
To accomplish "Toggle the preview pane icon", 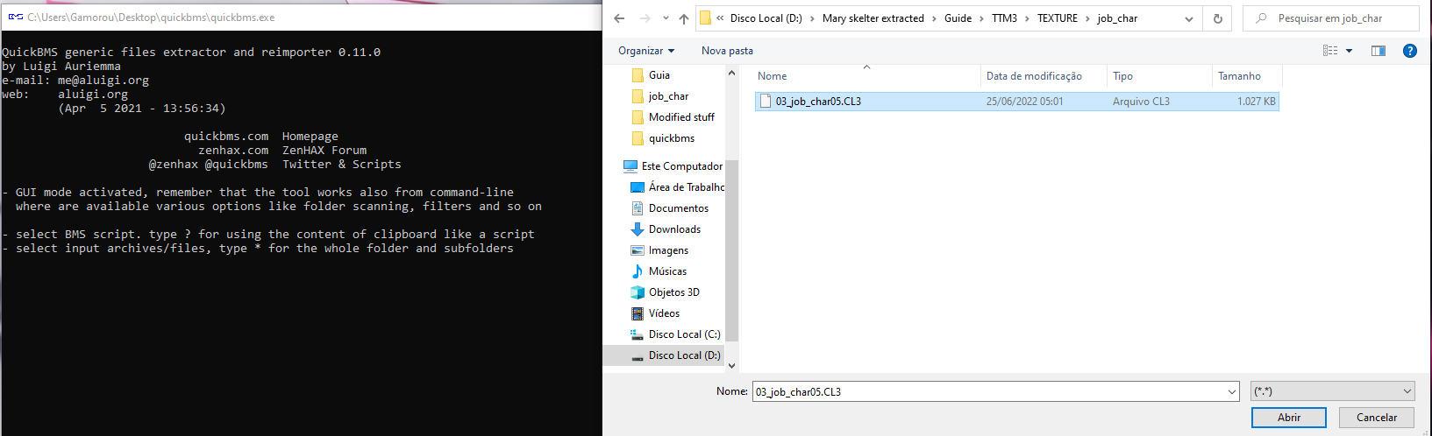I will click(1379, 51).
